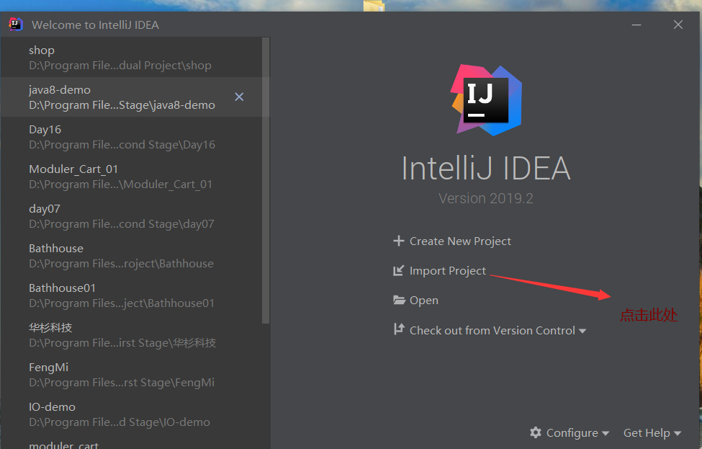Click the IntelliJ icon in title bar

point(14,24)
